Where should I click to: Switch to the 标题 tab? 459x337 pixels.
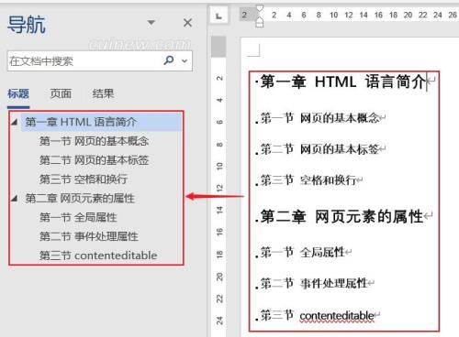(x=18, y=93)
